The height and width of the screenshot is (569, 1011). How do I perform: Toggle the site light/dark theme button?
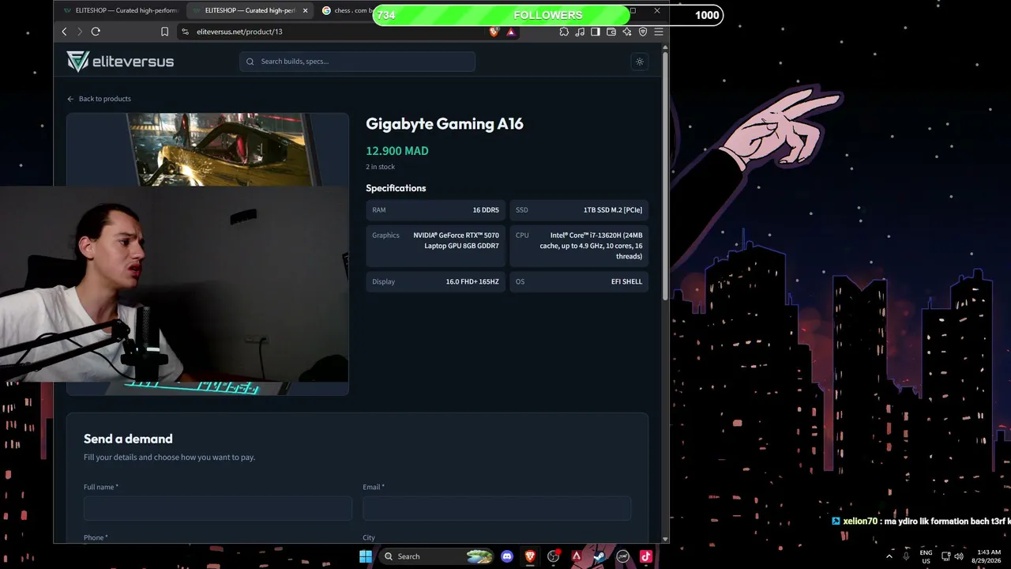point(640,62)
